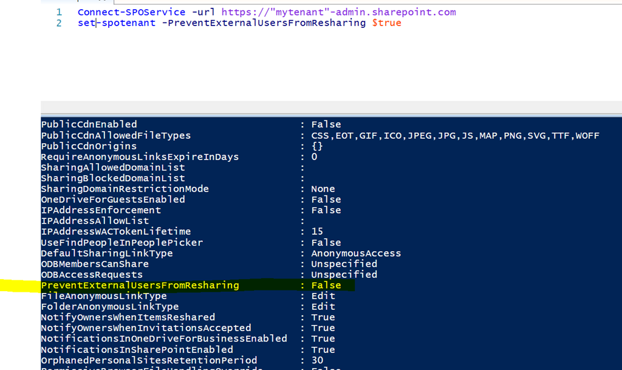Click the NotifyOwnersWhenItemsReshared True value
The width and height of the screenshot is (622, 370).
pyautogui.click(x=323, y=317)
